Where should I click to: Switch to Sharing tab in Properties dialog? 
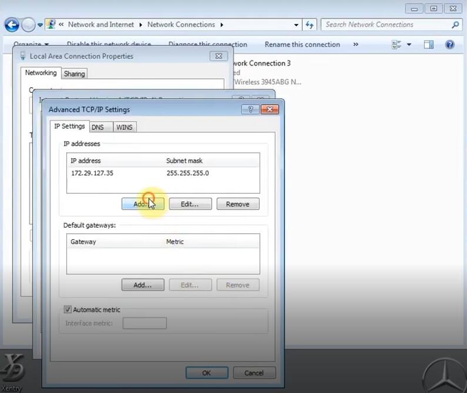pos(74,74)
